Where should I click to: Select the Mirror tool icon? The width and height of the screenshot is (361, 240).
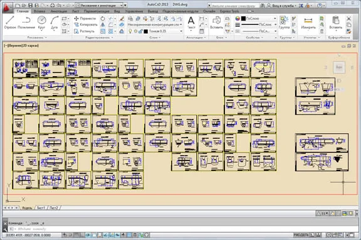[103, 24]
